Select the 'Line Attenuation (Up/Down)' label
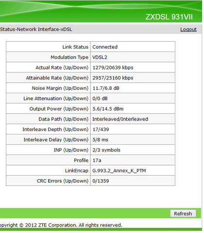Viewport: 204px width, 233px height. tap(56, 99)
